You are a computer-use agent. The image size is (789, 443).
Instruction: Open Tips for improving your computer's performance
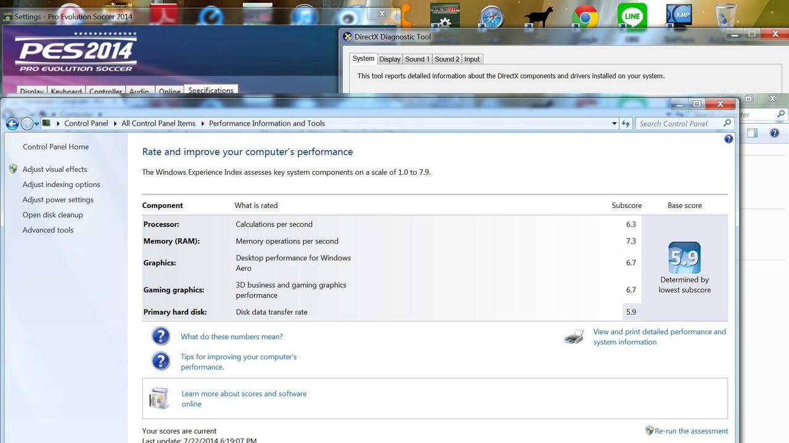click(x=239, y=362)
